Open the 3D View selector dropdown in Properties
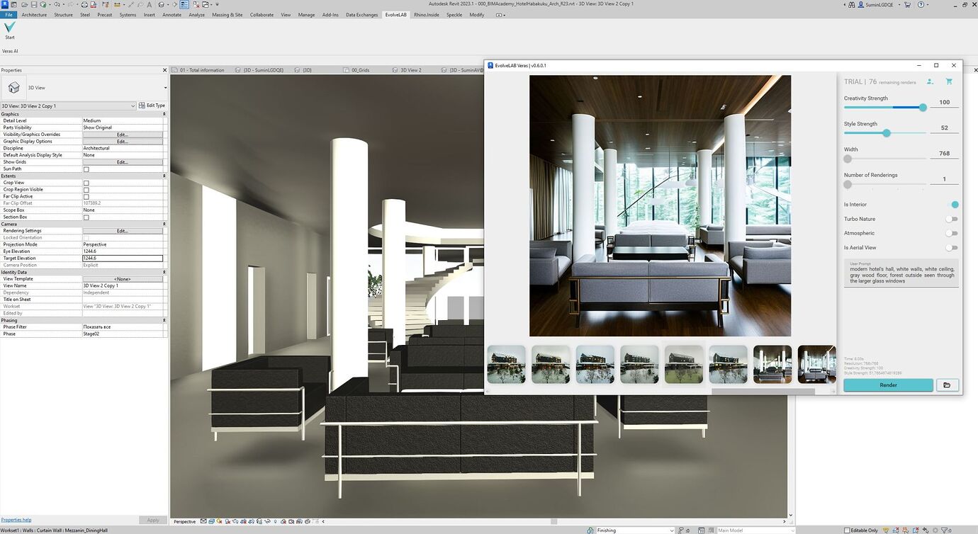Screen dimensions: 978x534 [132, 106]
